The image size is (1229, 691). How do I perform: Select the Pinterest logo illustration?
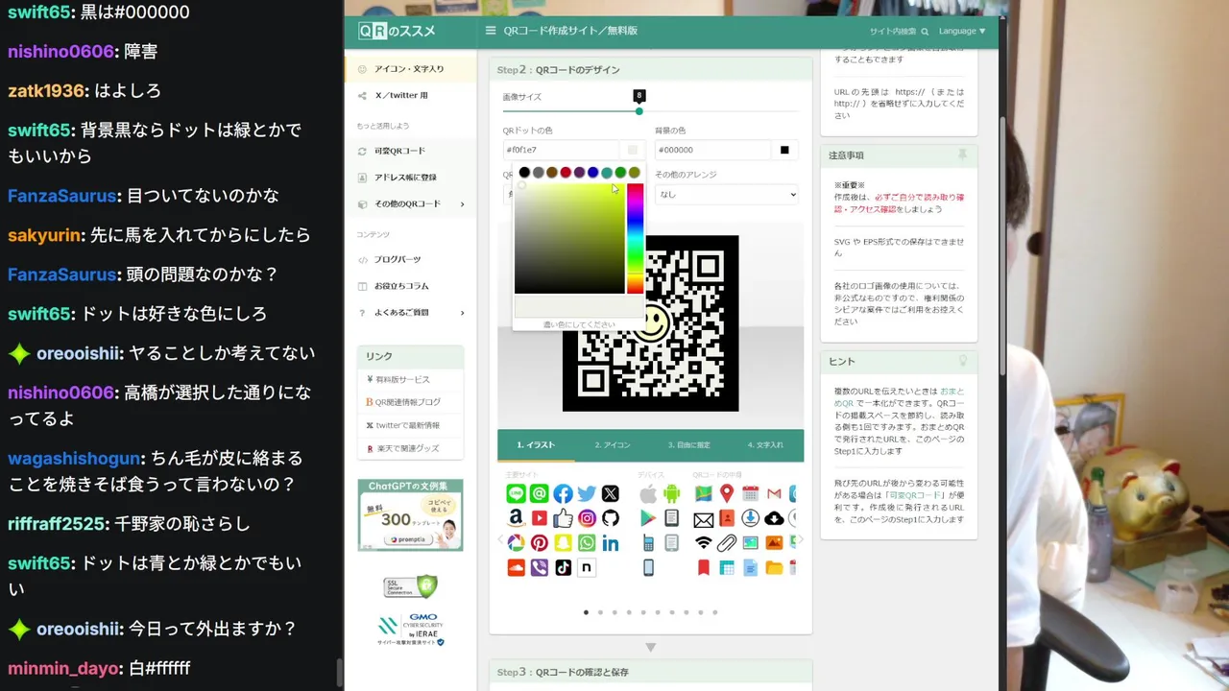pyautogui.click(x=540, y=543)
